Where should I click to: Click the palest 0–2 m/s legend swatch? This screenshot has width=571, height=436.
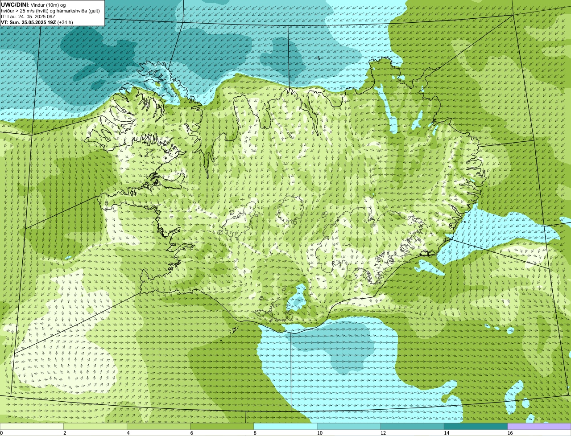(32, 426)
